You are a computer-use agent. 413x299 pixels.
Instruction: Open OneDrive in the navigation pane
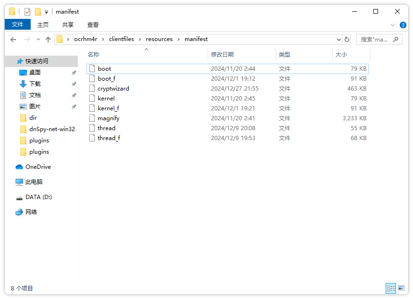38,167
